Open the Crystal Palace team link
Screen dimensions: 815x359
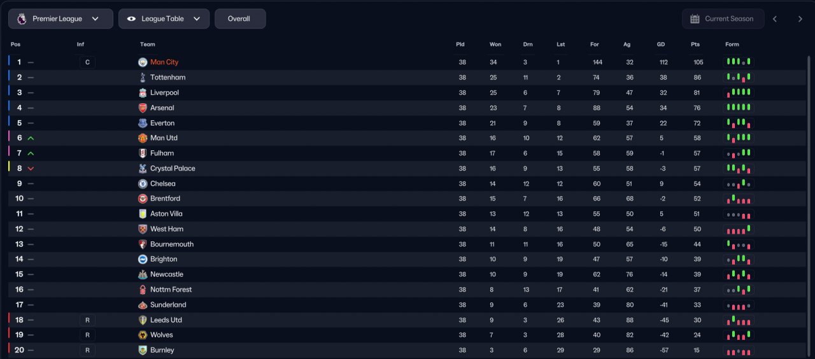[x=173, y=169]
